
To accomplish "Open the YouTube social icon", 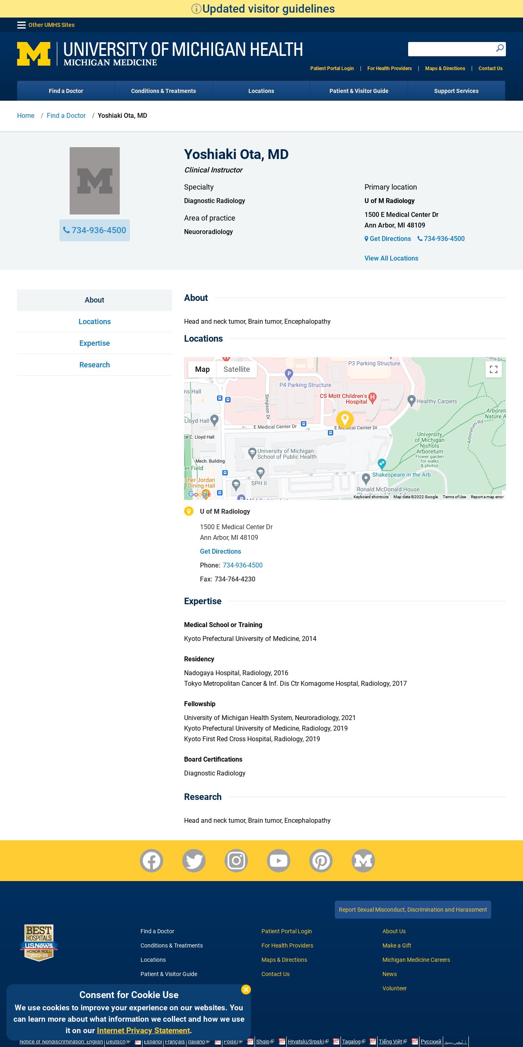I will pos(279,861).
